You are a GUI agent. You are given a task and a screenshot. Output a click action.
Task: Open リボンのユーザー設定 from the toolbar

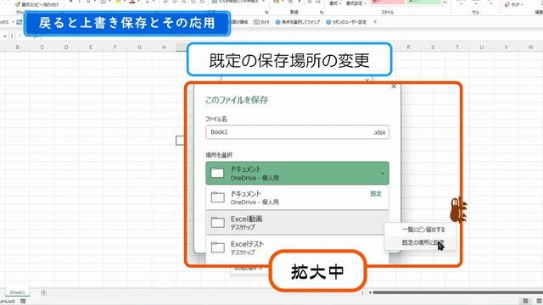(346, 22)
